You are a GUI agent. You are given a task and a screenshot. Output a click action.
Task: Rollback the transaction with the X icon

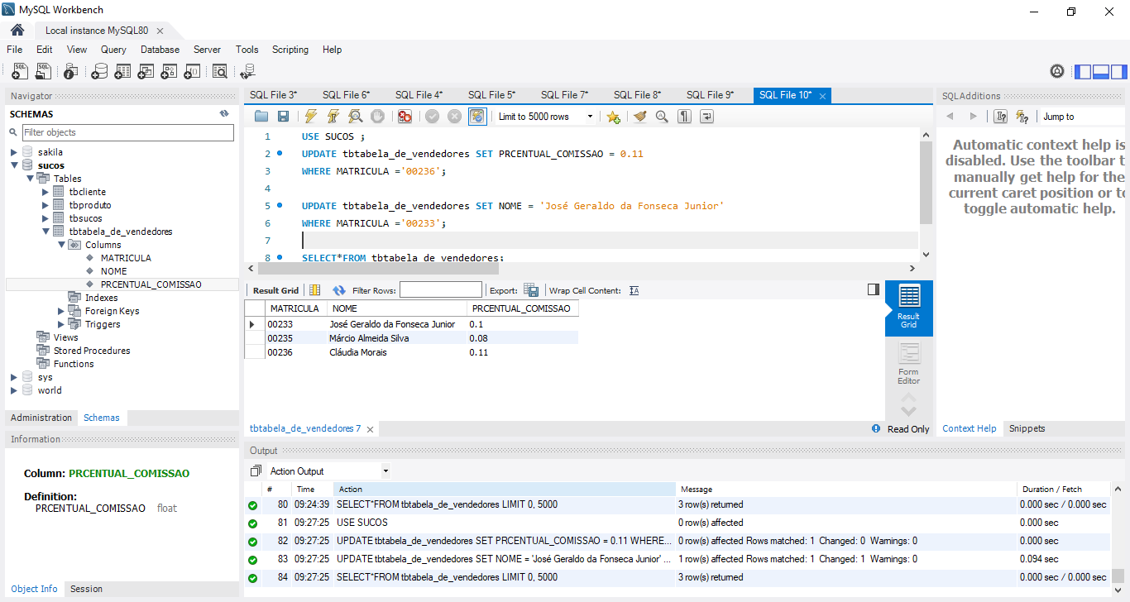click(x=454, y=117)
